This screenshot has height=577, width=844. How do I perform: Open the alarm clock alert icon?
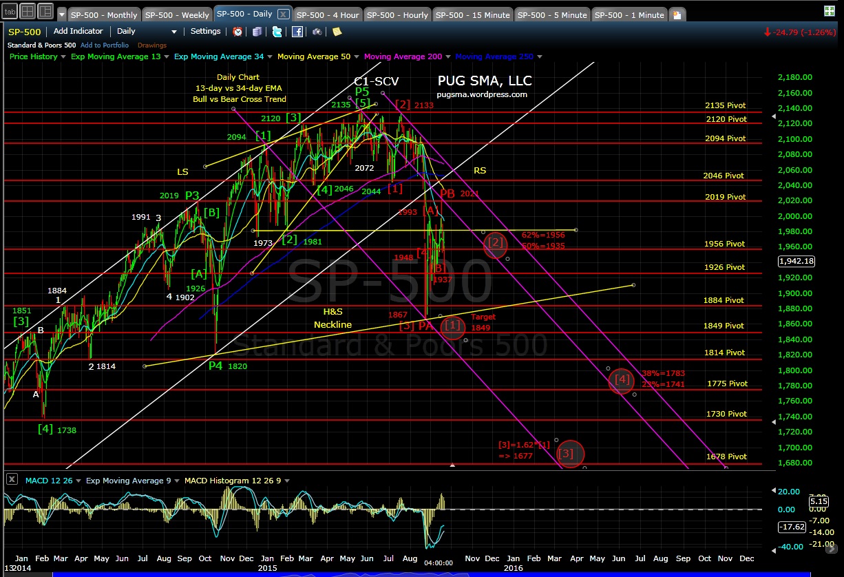click(x=238, y=31)
